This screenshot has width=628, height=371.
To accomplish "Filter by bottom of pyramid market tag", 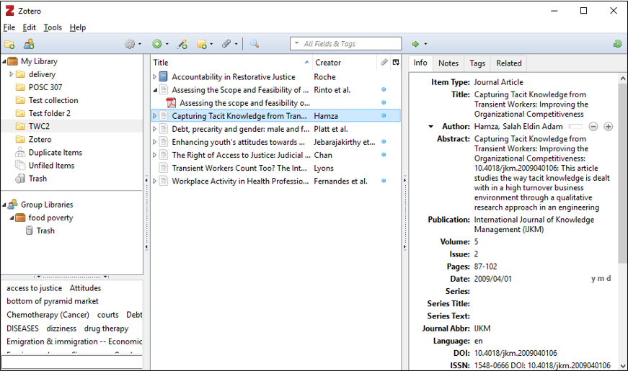I will 53,301.
